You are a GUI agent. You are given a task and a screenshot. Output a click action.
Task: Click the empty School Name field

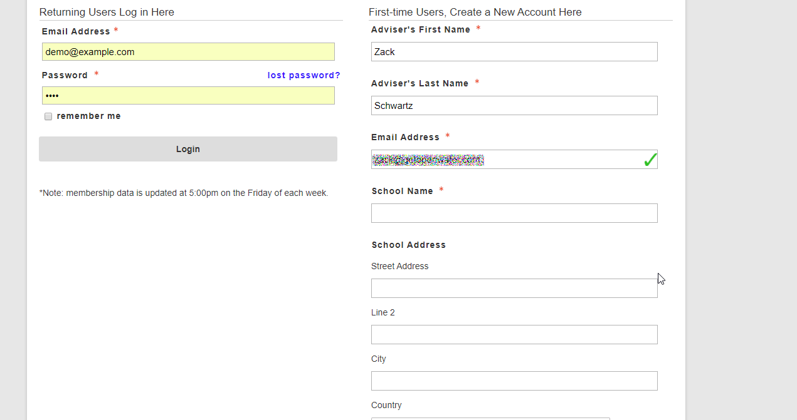pyautogui.click(x=514, y=213)
